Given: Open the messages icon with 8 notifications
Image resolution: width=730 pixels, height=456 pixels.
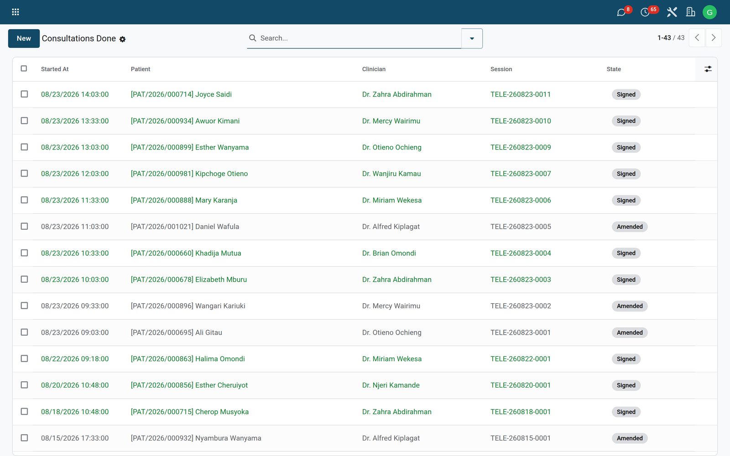Looking at the screenshot, I should pos(621,12).
